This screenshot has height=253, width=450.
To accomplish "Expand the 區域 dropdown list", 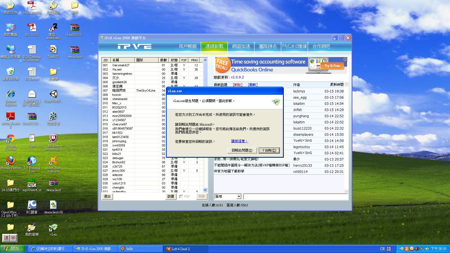I will (239, 196).
